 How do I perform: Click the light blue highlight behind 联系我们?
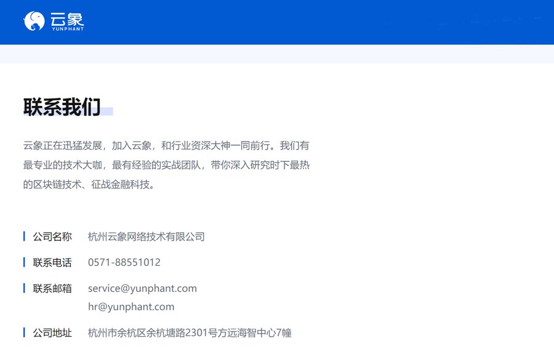[x=107, y=112]
